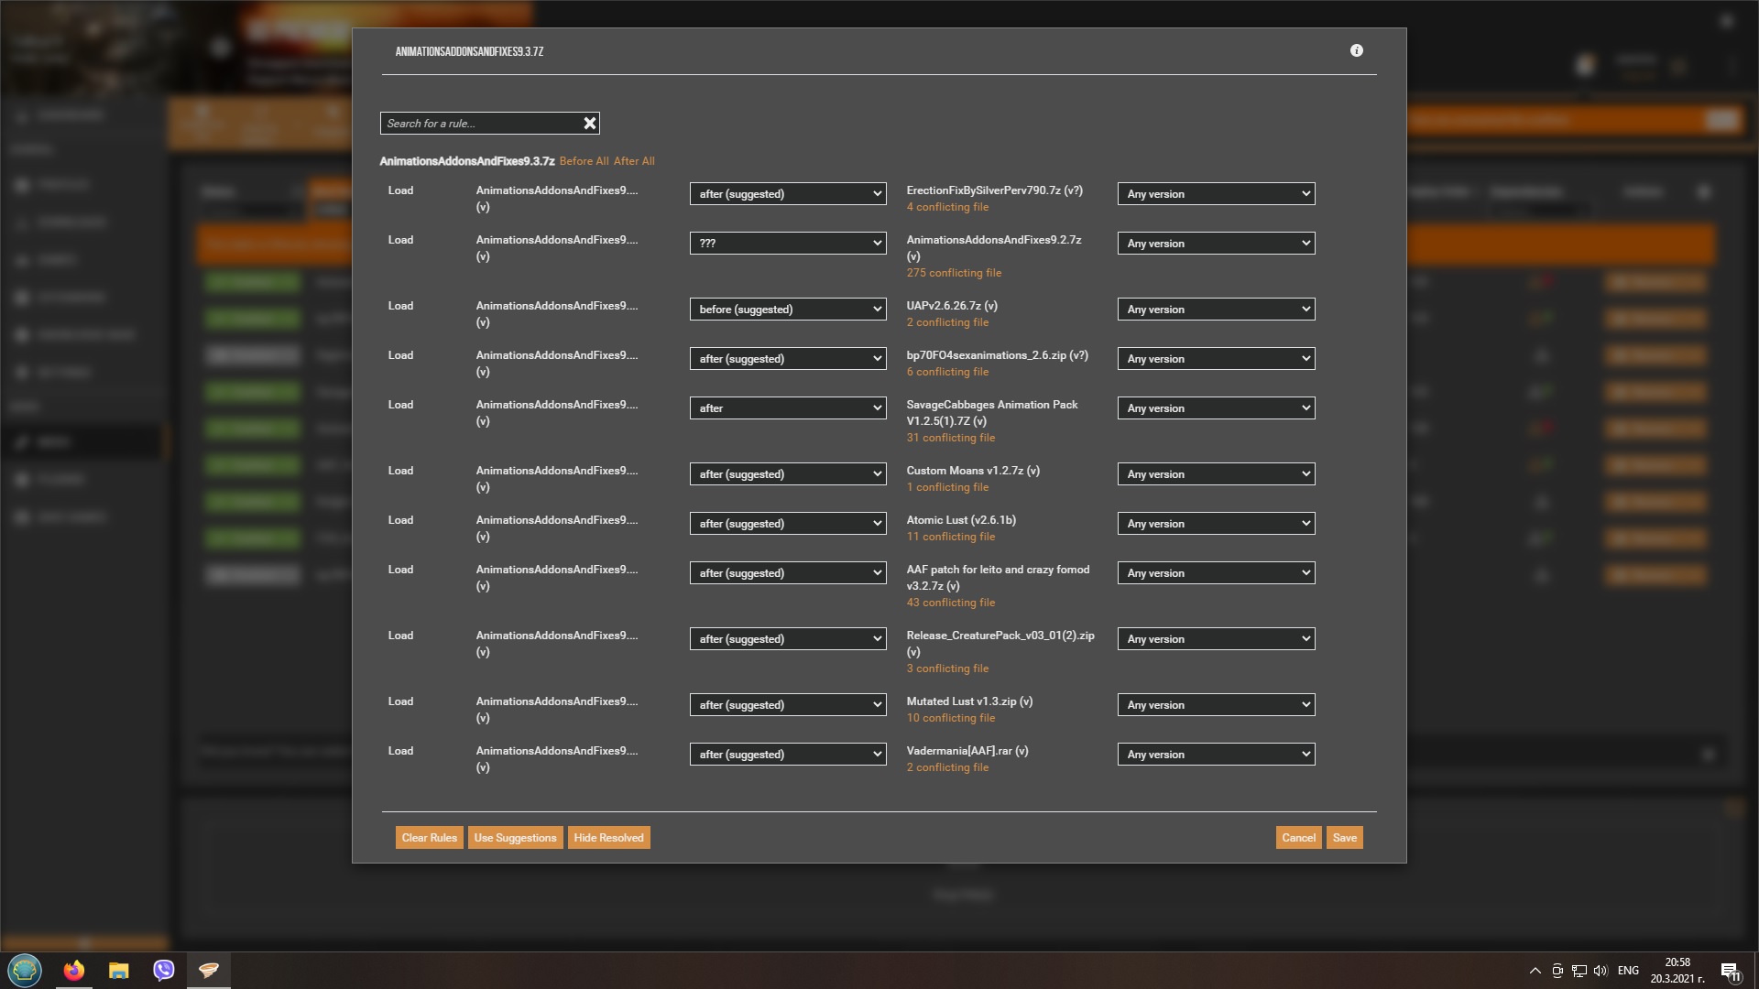
Task: Open 2 conflicting file link under Vadermania
Action: tap(947, 767)
